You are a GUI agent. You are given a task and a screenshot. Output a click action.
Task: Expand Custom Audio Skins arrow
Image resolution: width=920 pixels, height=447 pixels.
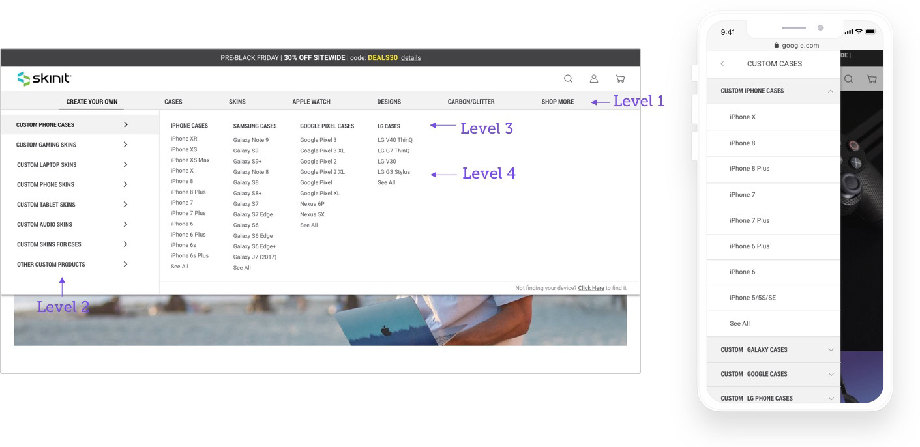point(125,224)
